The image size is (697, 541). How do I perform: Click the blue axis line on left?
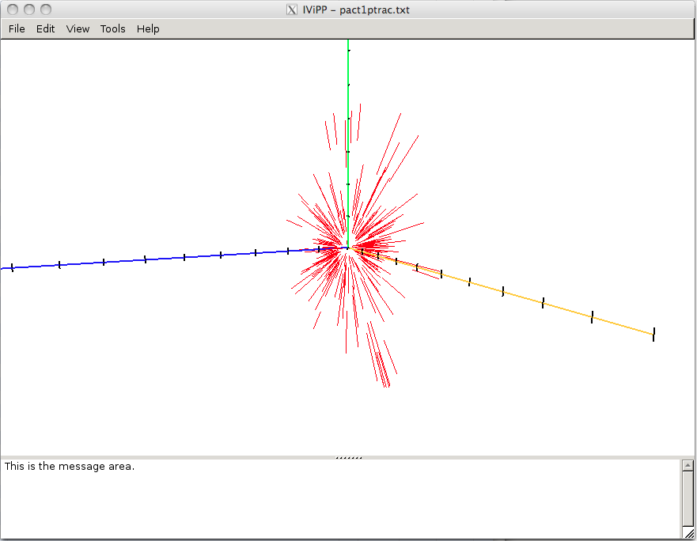(158, 259)
